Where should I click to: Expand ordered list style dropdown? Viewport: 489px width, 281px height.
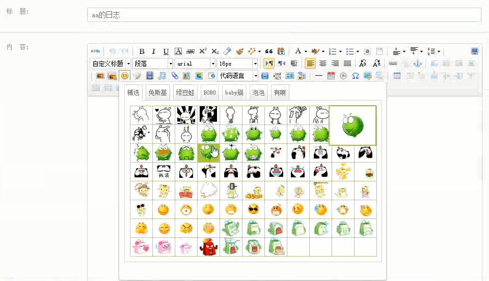(341, 52)
